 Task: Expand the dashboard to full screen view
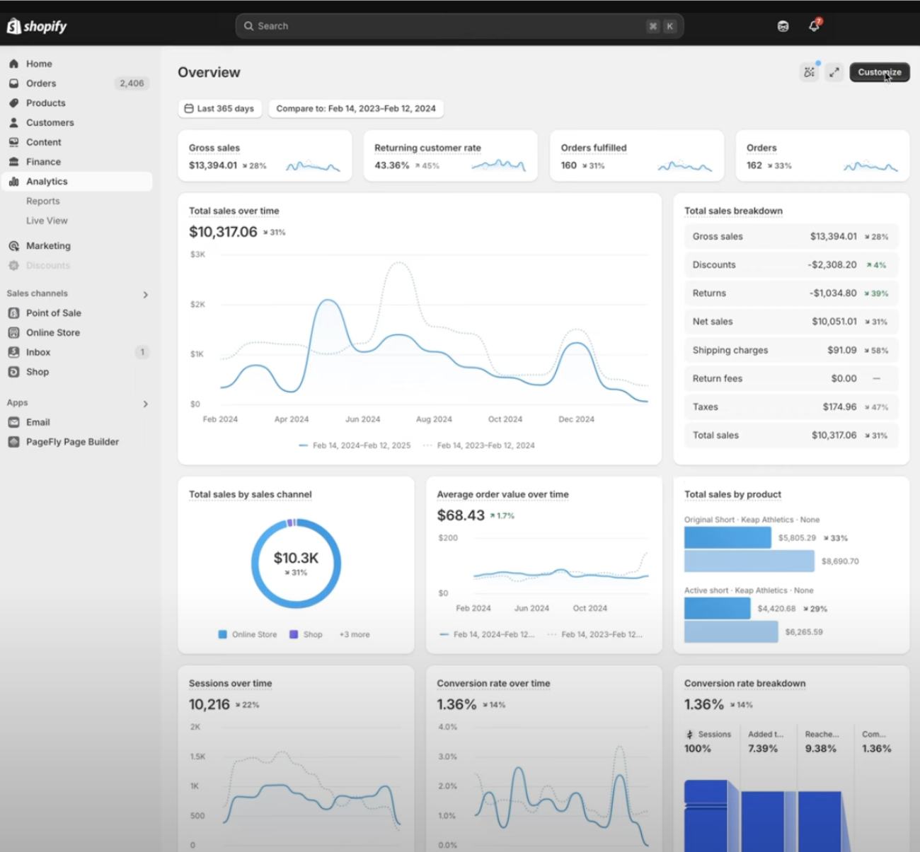[834, 71]
